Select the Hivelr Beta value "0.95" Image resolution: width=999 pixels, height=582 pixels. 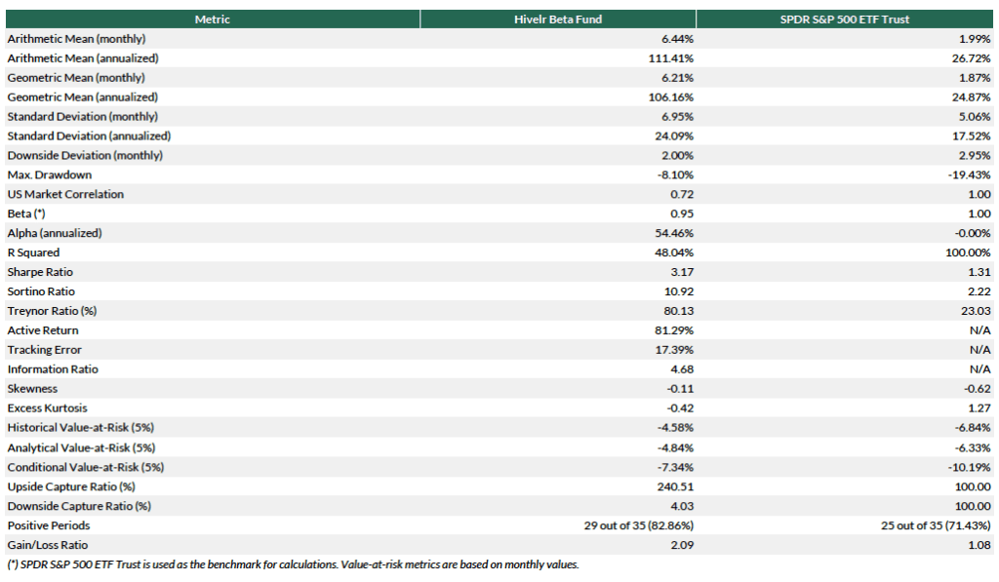tap(682, 213)
